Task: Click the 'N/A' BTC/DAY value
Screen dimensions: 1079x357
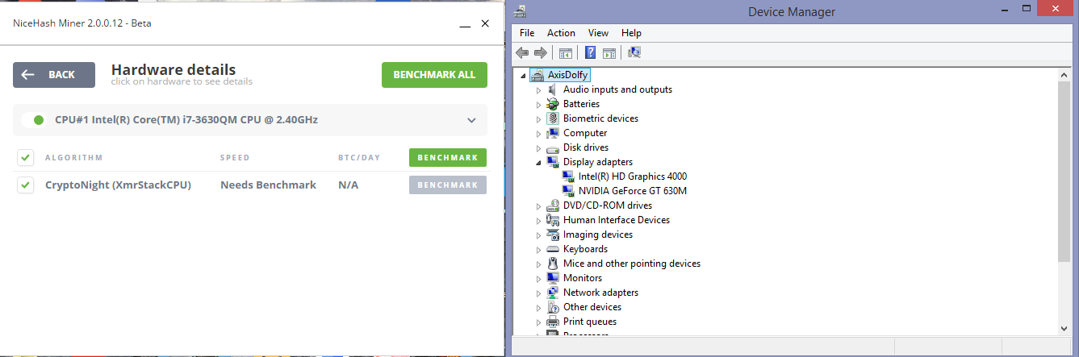Action: coord(348,185)
